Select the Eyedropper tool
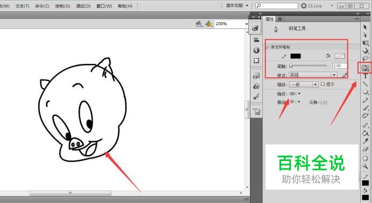Screen dimensions: 372x203 (x=365, y=141)
